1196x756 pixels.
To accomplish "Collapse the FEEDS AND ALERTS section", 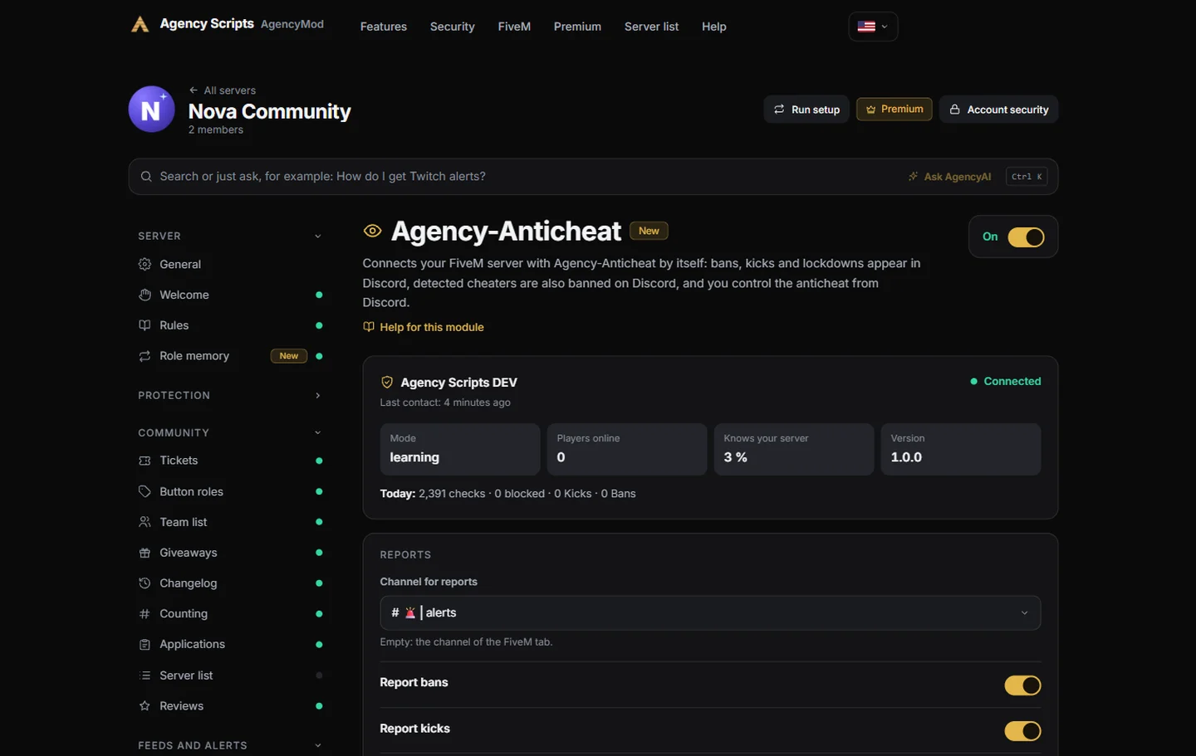I will coord(317,746).
